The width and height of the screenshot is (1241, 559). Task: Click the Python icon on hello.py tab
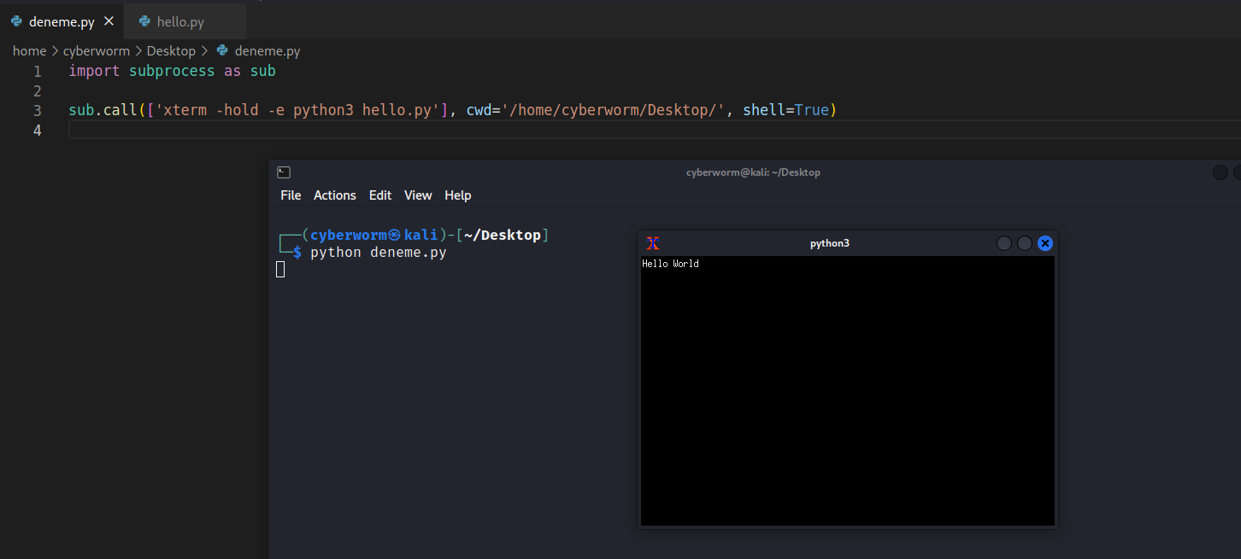144,22
